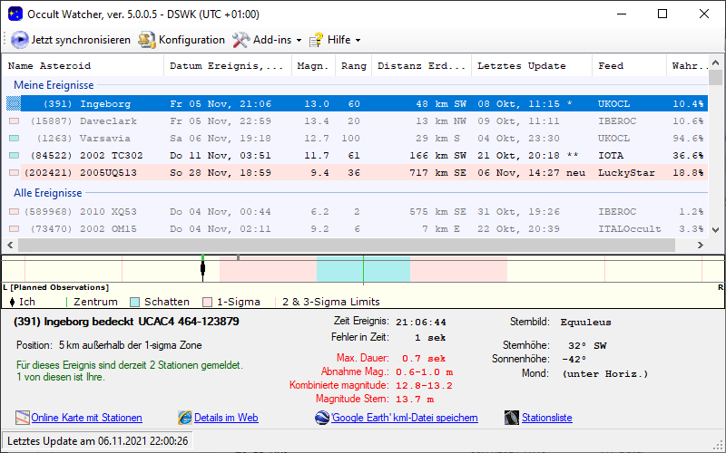Click the Internet Explorer icon for web details
Viewport: 726px width, 453px height.
pyautogui.click(x=185, y=418)
